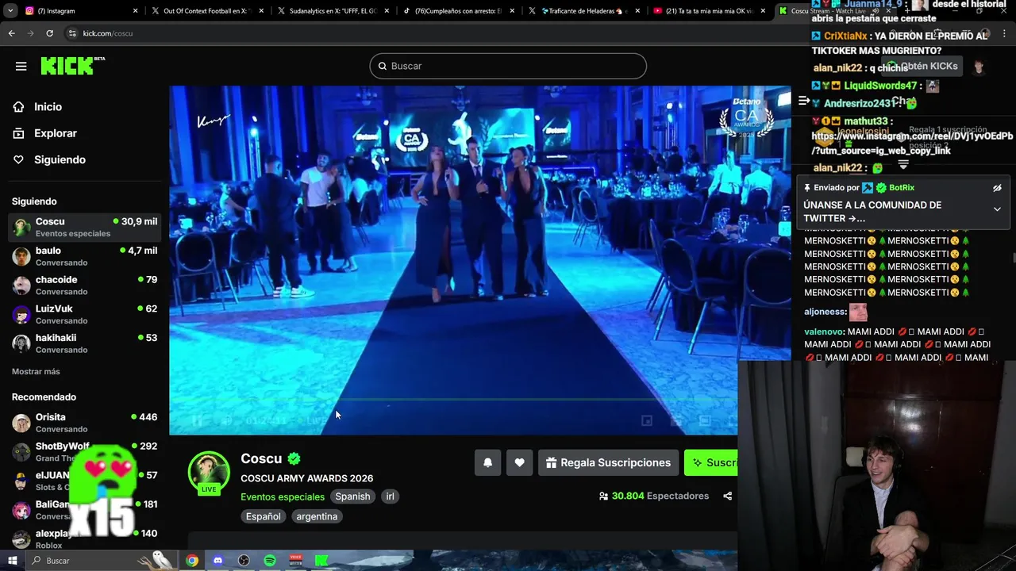Screen dimensions: 1016x571
Task: Click the share icon near viewers
Action: [727, 496]
